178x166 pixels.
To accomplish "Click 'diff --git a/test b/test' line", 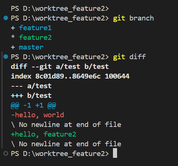I will coord(60,67).
